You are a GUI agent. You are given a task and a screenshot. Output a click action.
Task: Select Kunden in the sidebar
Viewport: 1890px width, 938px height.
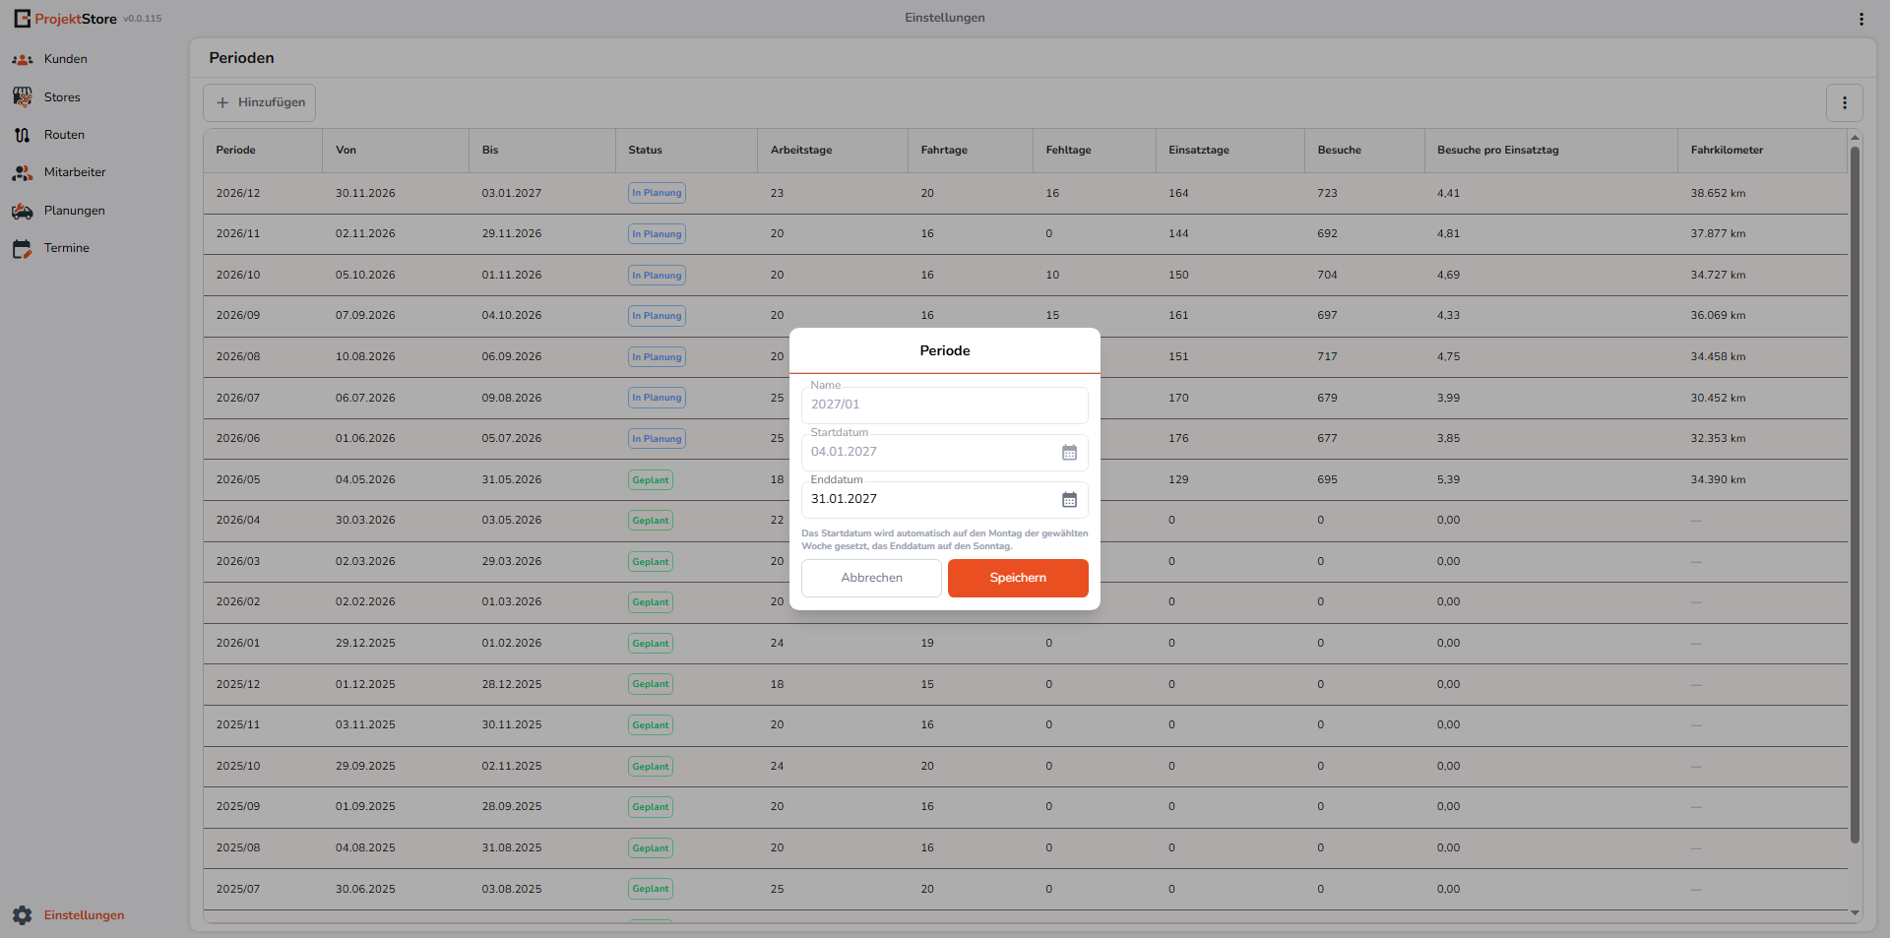click(x=66, y=59)
